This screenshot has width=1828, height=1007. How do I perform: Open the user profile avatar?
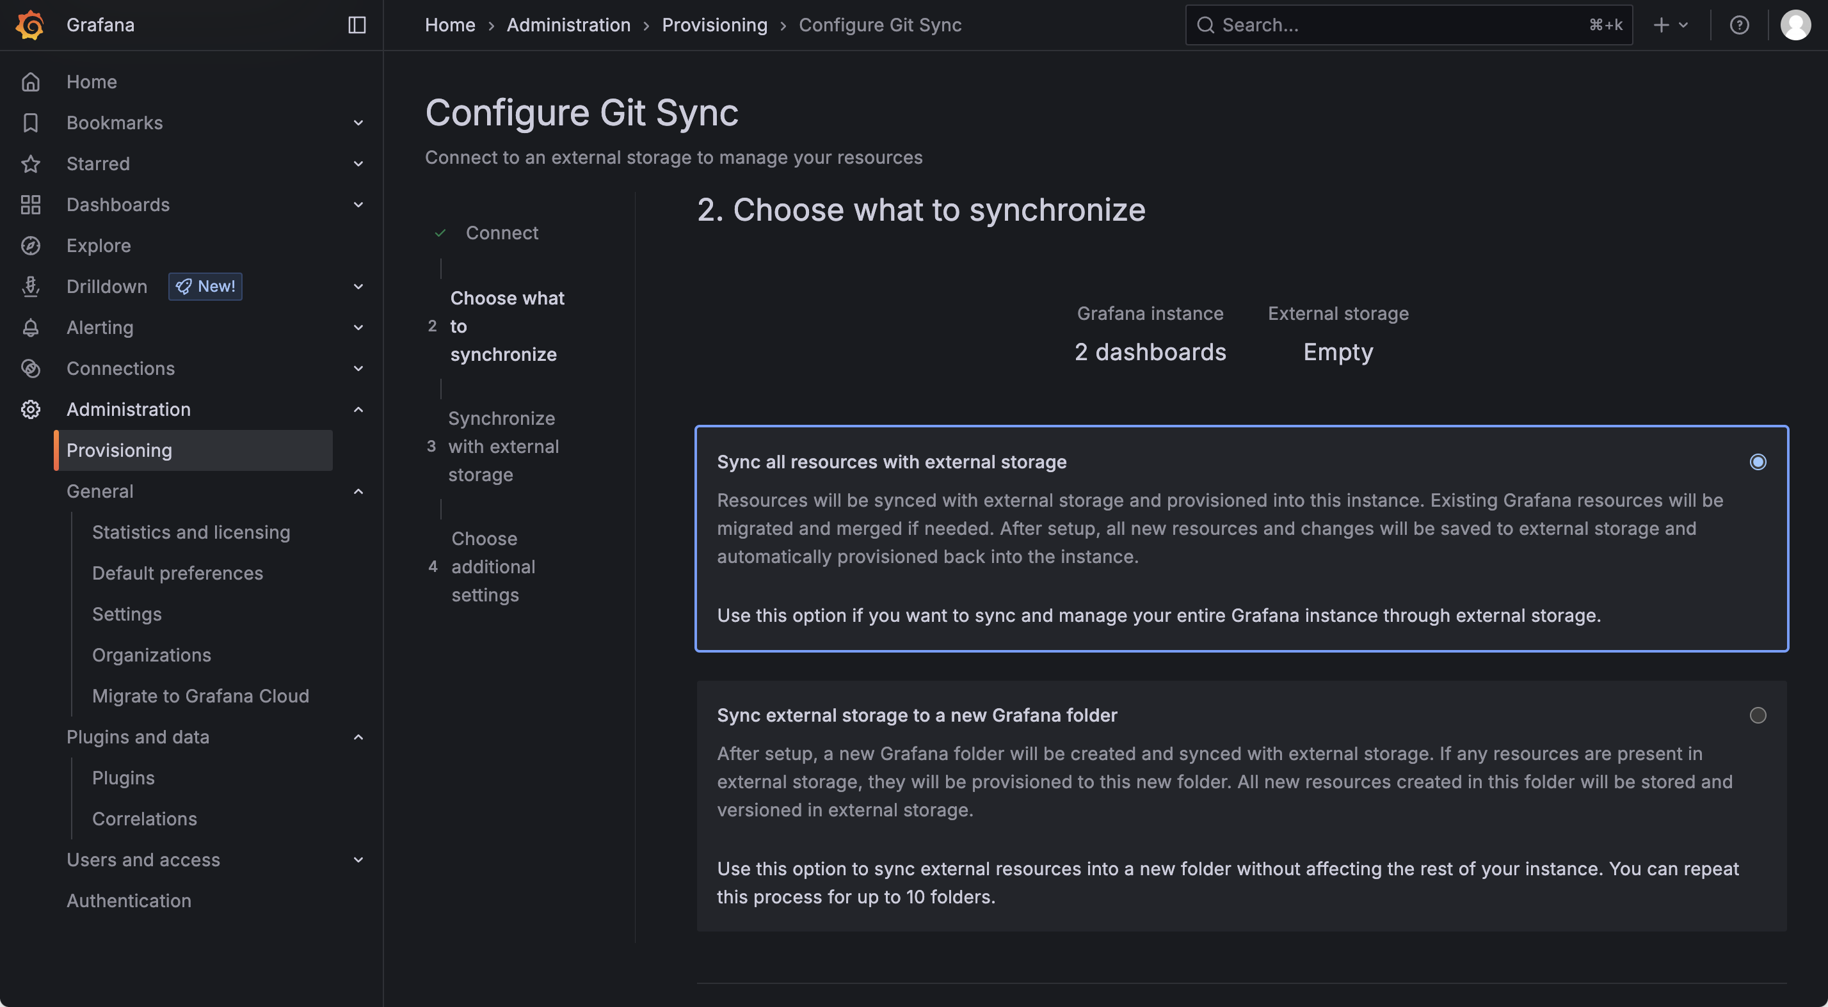tap(1795, 25)
